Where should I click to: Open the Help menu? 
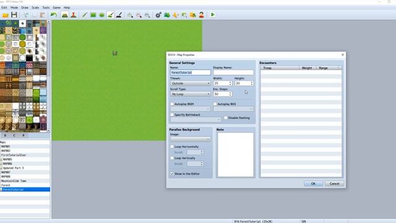[x=67, y=7]
